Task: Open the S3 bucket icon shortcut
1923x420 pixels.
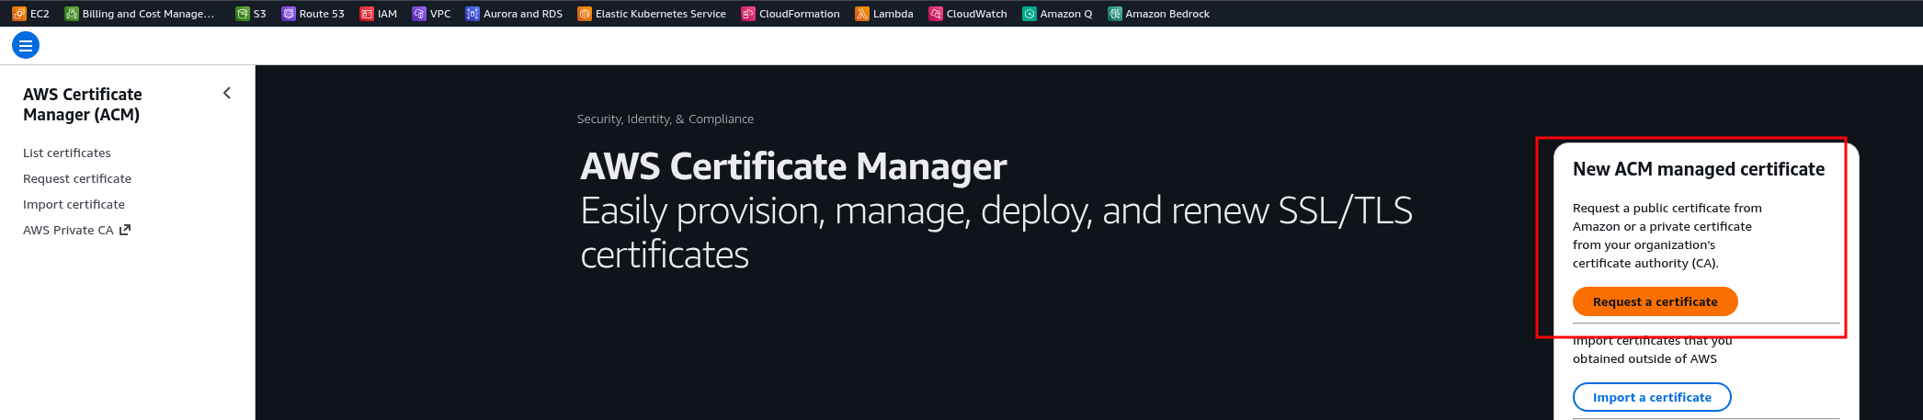Action: [x=243, y=14]
